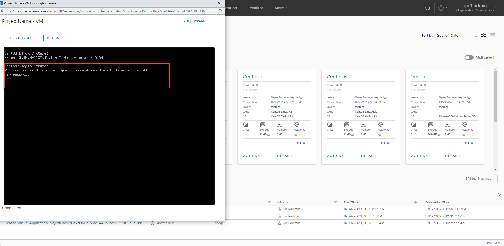
Task: Open the ips1-admin account menu
Action: pyautogui.click(x=476, y=7)
